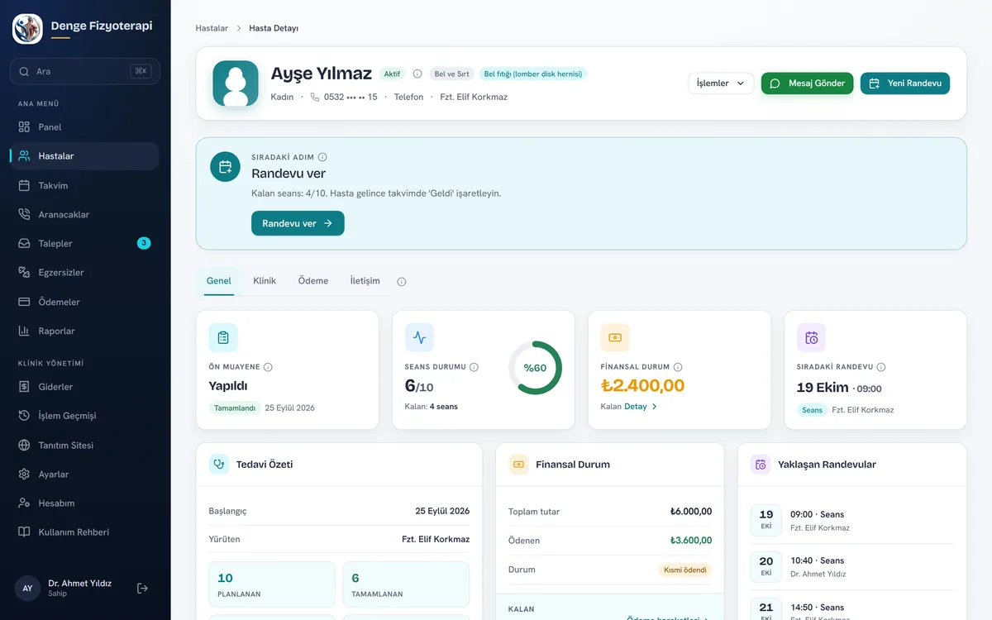Select the '10:40 · Seans' appointment row
992x620 pixels.
[851, 566]
